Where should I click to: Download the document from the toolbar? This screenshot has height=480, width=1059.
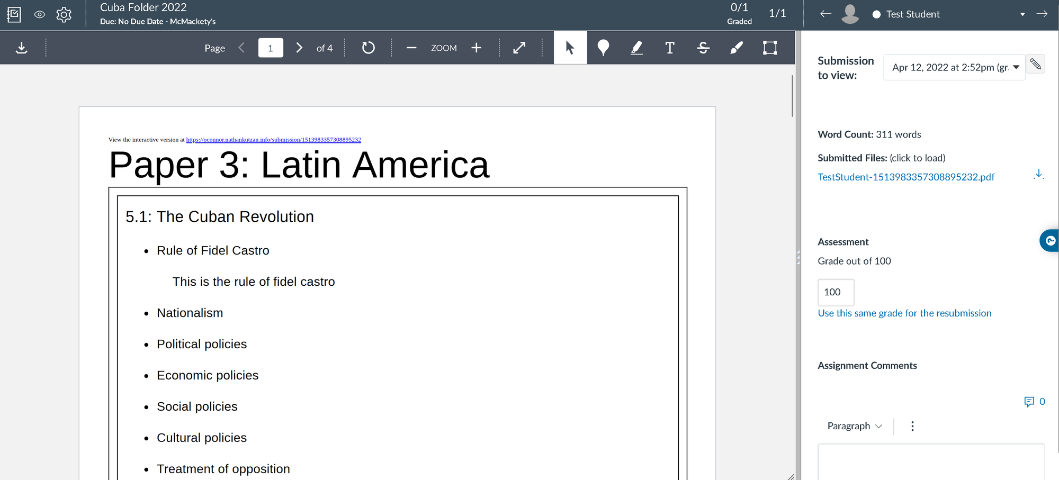coord(22,48)
